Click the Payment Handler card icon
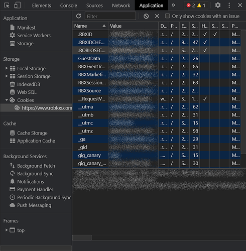 click(13, 189)
